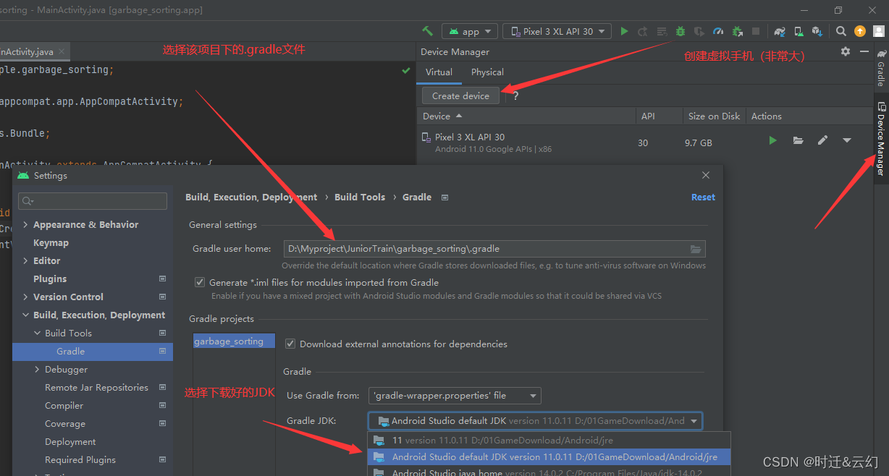Screen dimensions: 889x476
Task: Expand Appearance & Behavior settings
Action: point(26,224)
